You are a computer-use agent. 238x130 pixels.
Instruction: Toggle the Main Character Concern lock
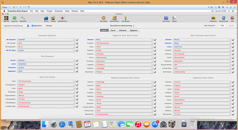(x=233, y=43)
